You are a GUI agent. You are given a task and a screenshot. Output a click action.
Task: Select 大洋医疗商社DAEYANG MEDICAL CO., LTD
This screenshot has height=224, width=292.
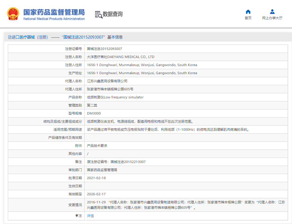[x=121, y=57]
